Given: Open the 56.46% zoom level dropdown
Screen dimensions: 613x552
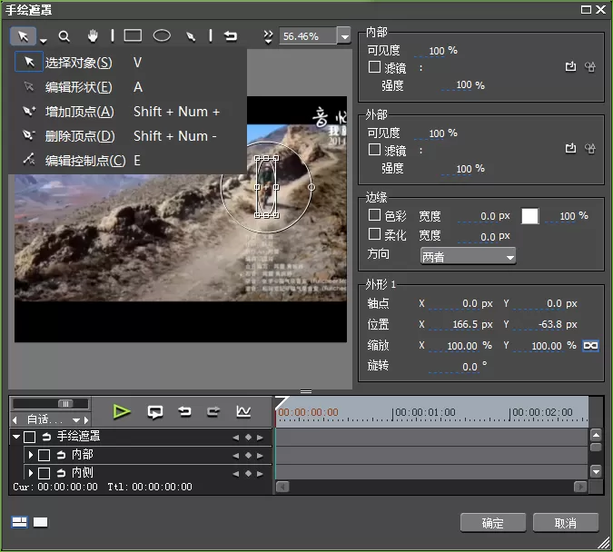Looking at the screenshot, I should point(344,36).
